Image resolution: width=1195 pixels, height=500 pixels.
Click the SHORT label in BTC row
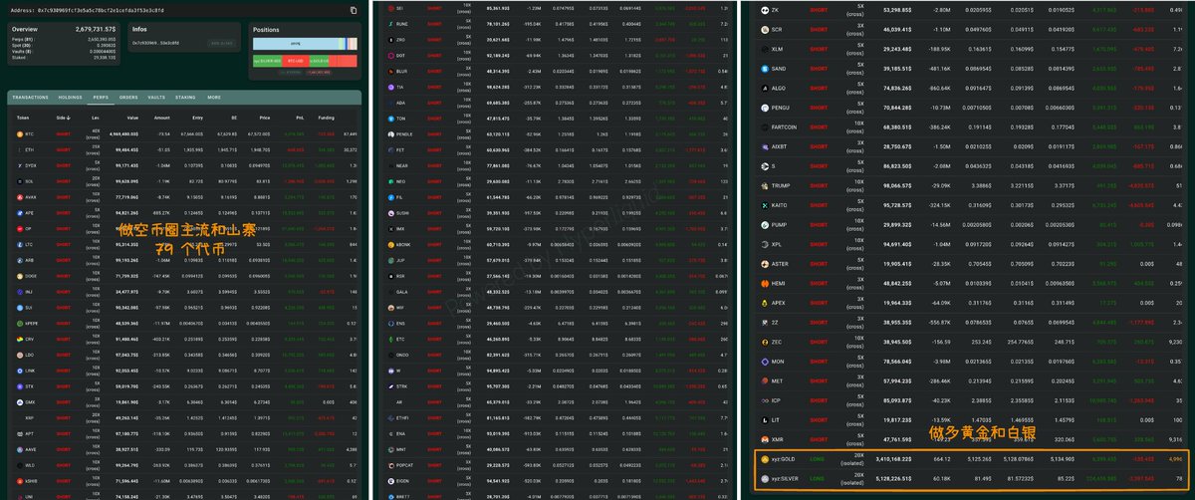pyautogui.click(x=64, y=133)
